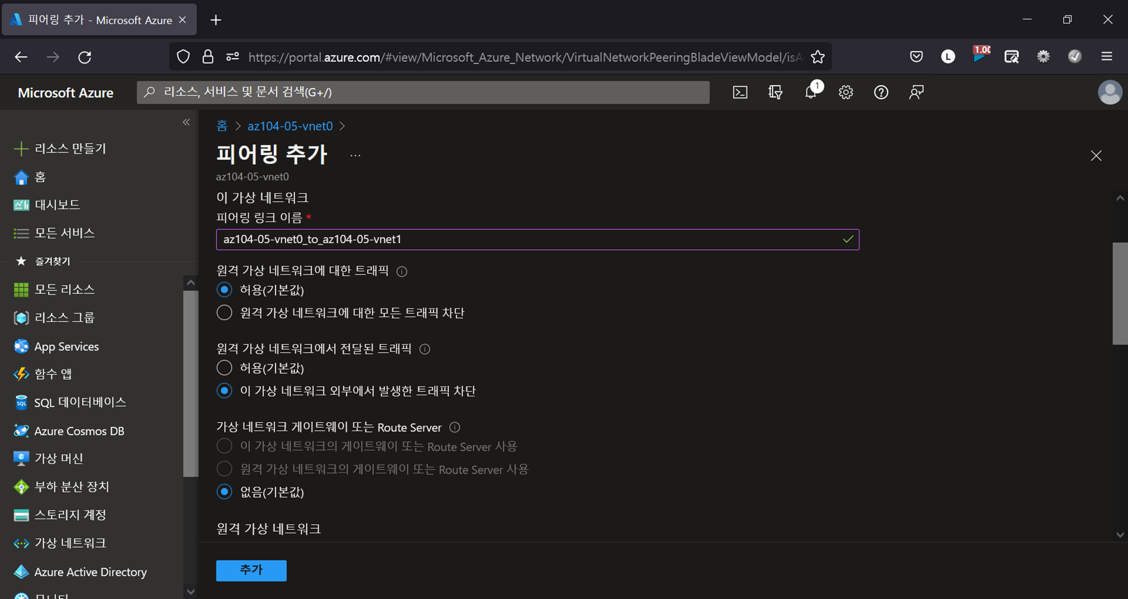Bookmark this page with star icon
The height and width of the screenshot is (599, 1128).
pos(817,57)
